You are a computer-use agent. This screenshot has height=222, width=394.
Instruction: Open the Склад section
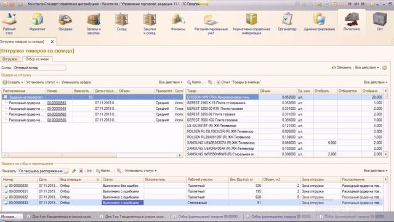pos(122,22)
